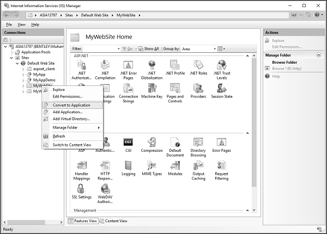Open the File menu
This screenshot has width=327, height=234.
click(x=9, y=24)
